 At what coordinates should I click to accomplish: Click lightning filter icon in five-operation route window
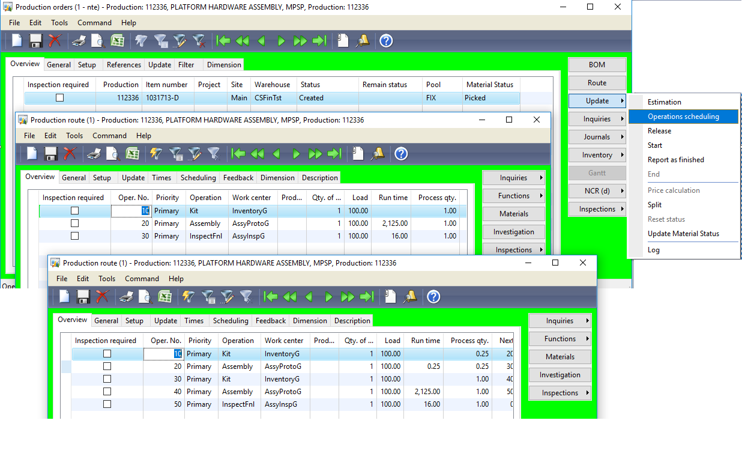[x=189, y=297]
